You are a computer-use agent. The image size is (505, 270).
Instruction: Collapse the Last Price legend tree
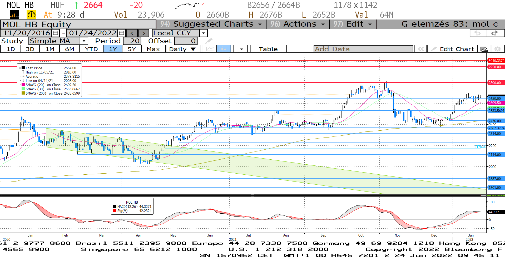(20, 68)
